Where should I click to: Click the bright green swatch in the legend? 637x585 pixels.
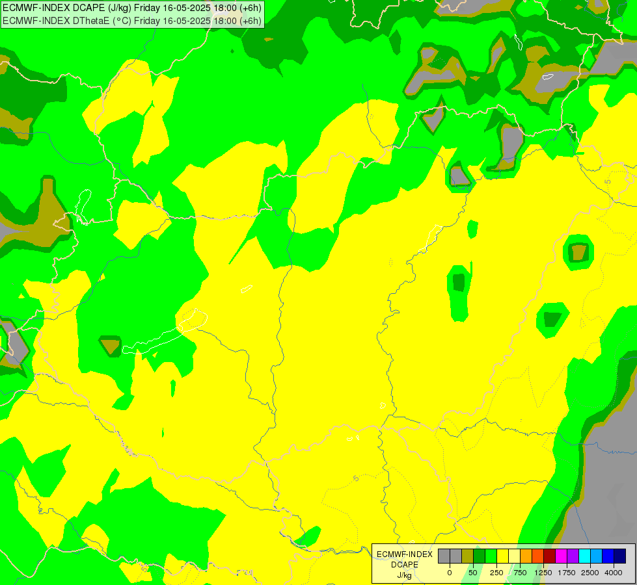491,556
